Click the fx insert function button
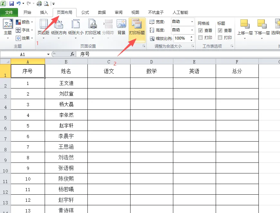The height and width of the screenshot is (213, 280). coord(72,54)
